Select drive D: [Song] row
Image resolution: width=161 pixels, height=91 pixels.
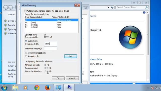[52, 22]
